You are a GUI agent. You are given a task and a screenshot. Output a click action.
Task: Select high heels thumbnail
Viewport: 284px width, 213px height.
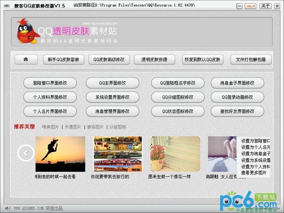pos(222,154)
